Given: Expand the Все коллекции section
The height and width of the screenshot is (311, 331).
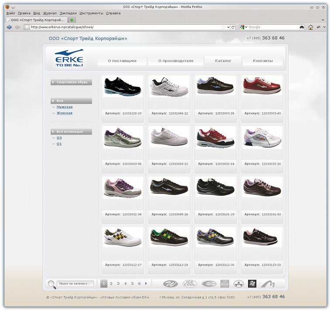Looking at the screenshot, I should pos(71,132).
